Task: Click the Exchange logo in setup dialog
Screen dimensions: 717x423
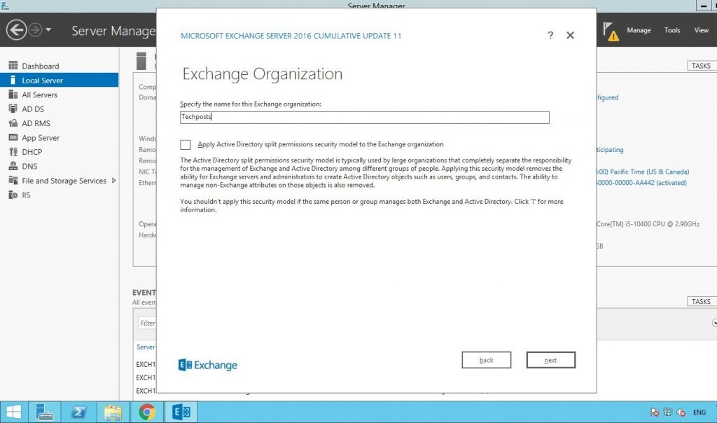Action: point(207,365)
